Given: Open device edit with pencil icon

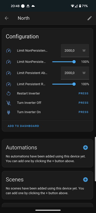Looking at the screenshot, I should (90, 18).
